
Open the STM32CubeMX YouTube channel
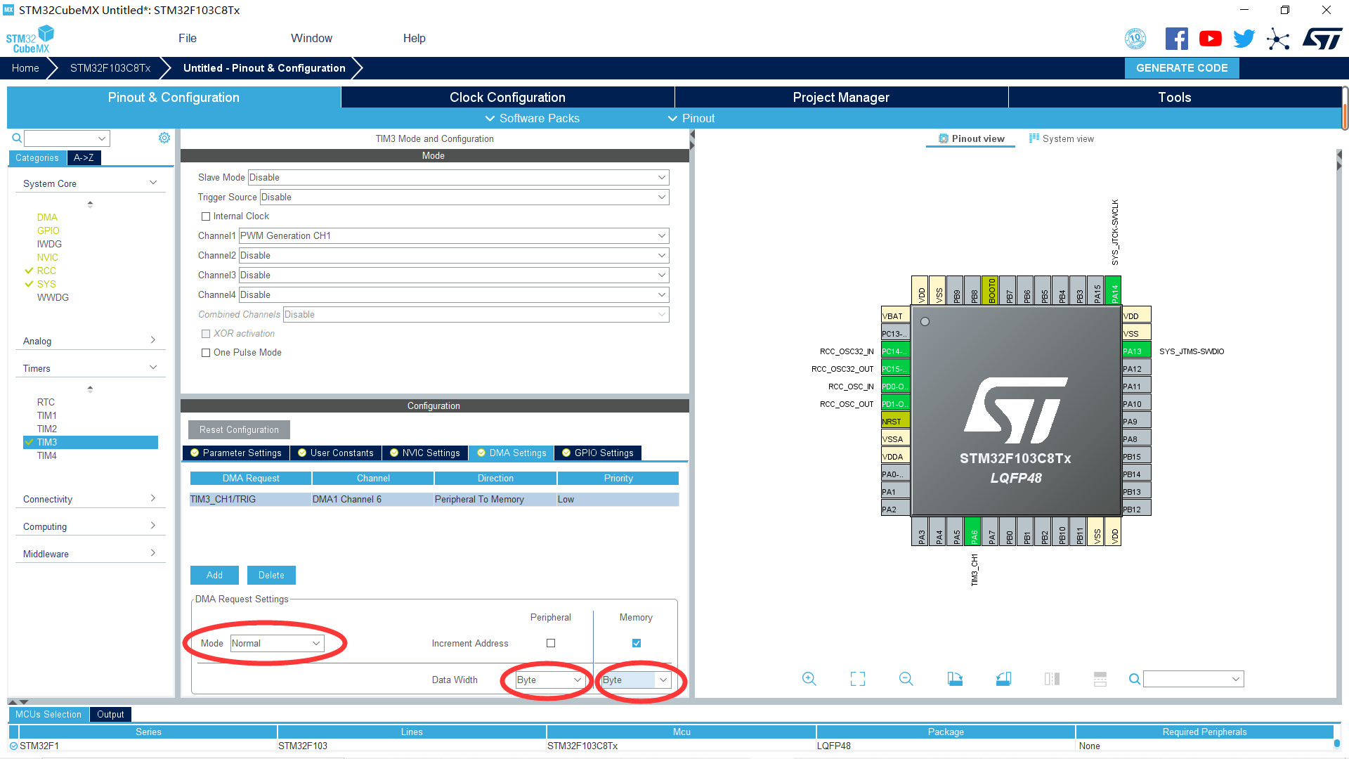[x=1210, y=38]
